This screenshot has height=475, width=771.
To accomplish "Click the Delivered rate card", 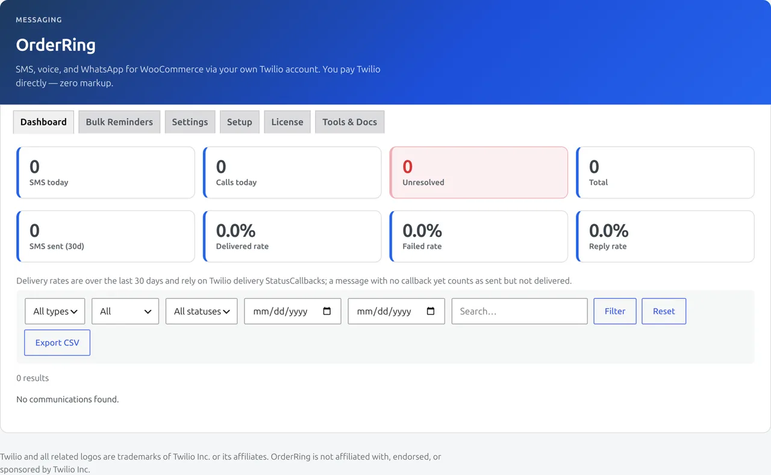I will click(x=292, y=236).
